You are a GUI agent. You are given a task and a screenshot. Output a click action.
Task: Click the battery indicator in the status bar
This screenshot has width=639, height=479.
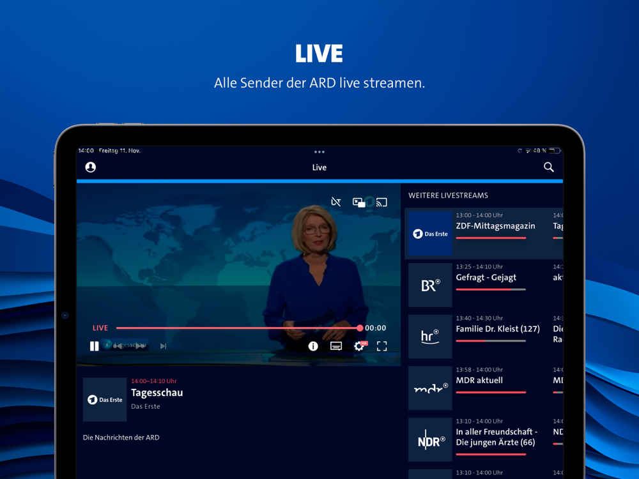coord(555,151)
